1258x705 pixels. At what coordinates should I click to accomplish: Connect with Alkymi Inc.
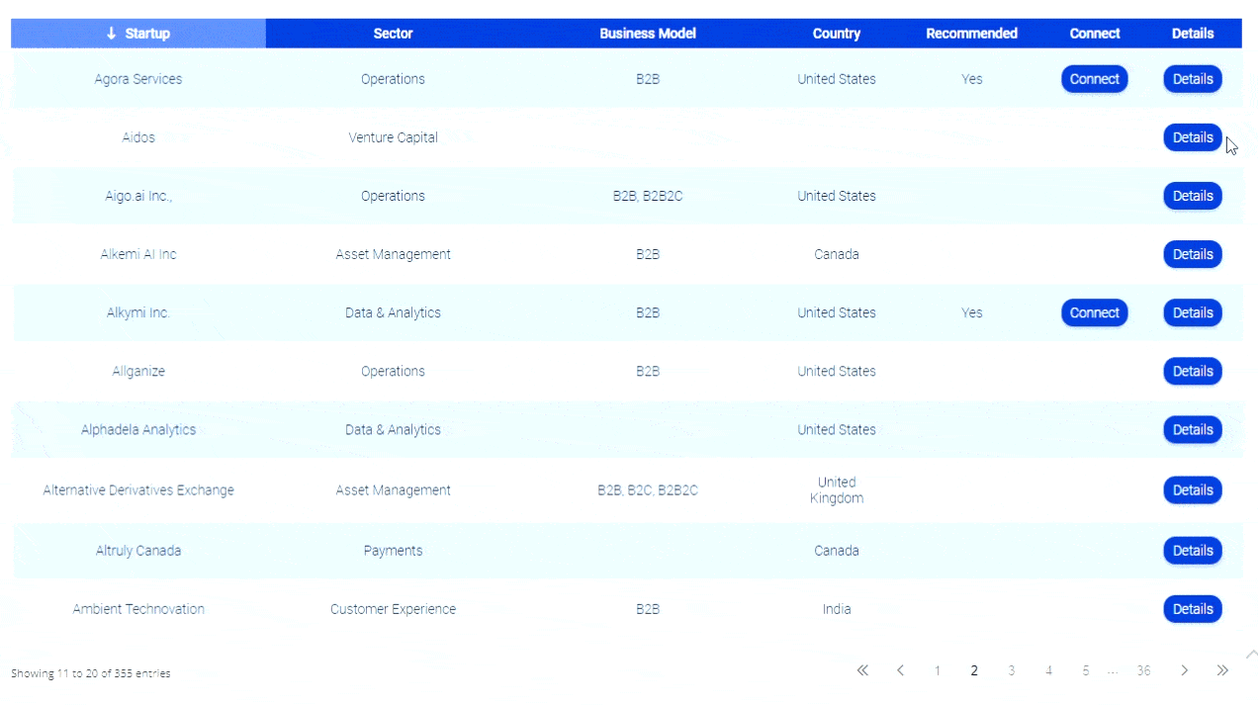pyautogui.click(x=1094, y=312)
